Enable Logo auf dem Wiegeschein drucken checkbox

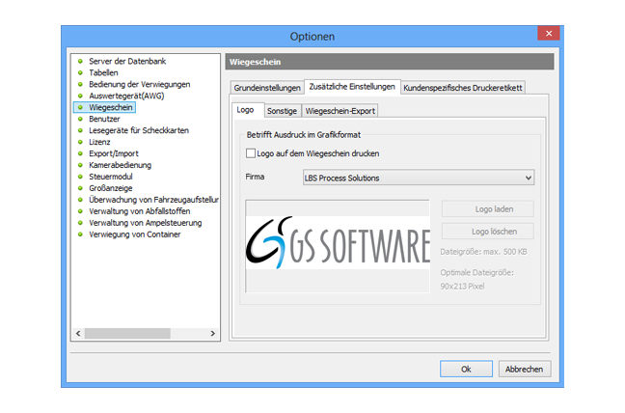[x=251, y=153]
